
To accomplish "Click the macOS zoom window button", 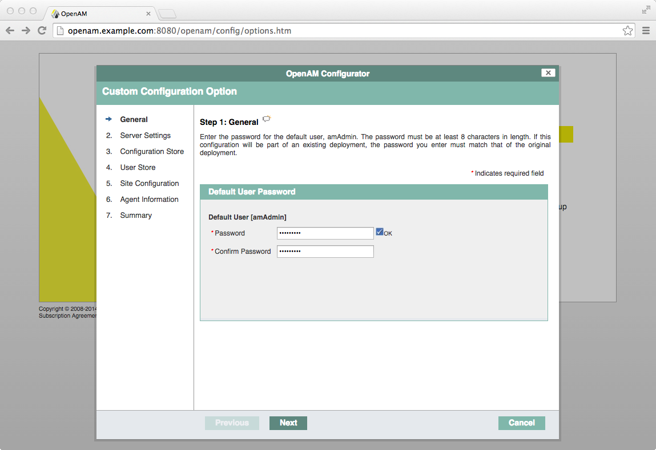I will (x=33, y=11).
